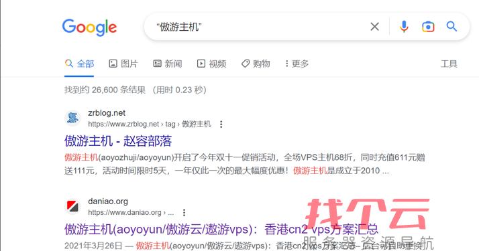Open the daniao.org site name link
This screenshot has width=479, height=251.
(108, 201)
